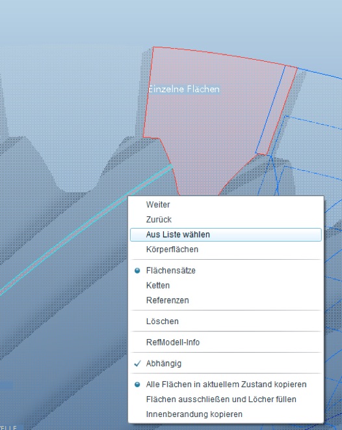Click the checkmark icon next to Abhängig
This screenshot has width=342, height=430.
[137, 364]
